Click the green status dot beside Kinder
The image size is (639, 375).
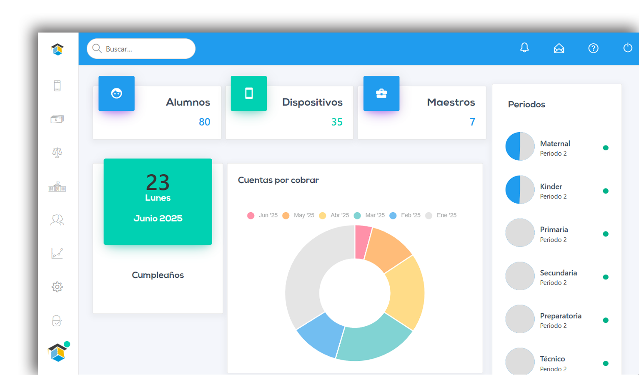point(606,191)
